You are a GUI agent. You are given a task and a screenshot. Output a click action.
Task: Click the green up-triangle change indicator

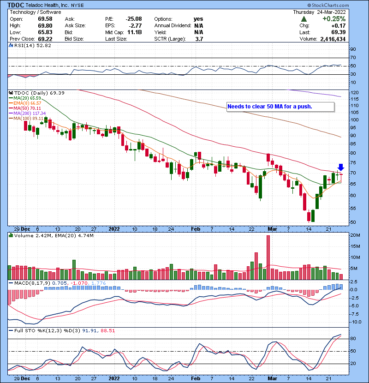pyautogui.click(x=304, y=19)
